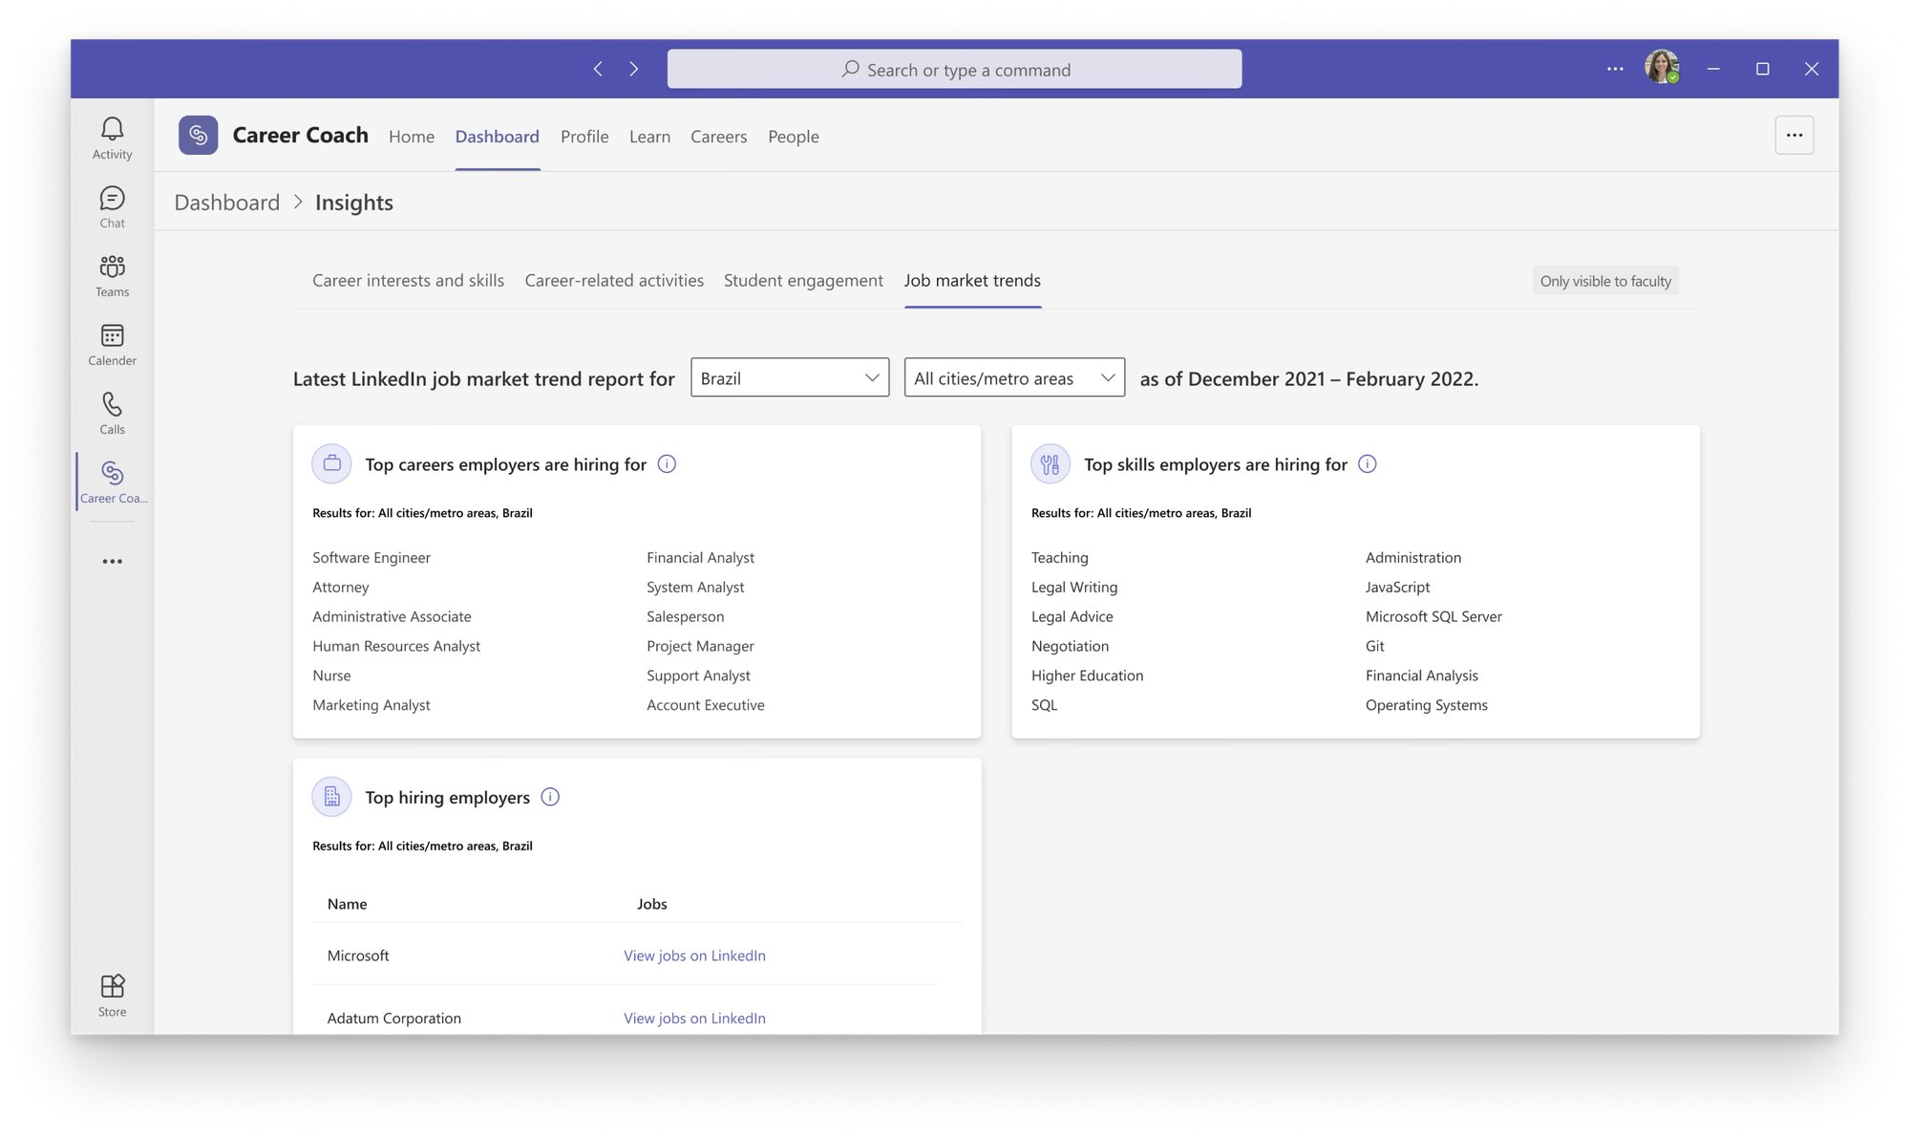The image size is (1910, 1137).
Task: Open the Brazil country dropdown
Action: [790, 377]
